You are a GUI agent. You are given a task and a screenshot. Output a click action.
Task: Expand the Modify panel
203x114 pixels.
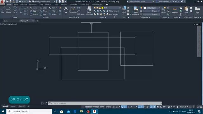coord(46,17)
